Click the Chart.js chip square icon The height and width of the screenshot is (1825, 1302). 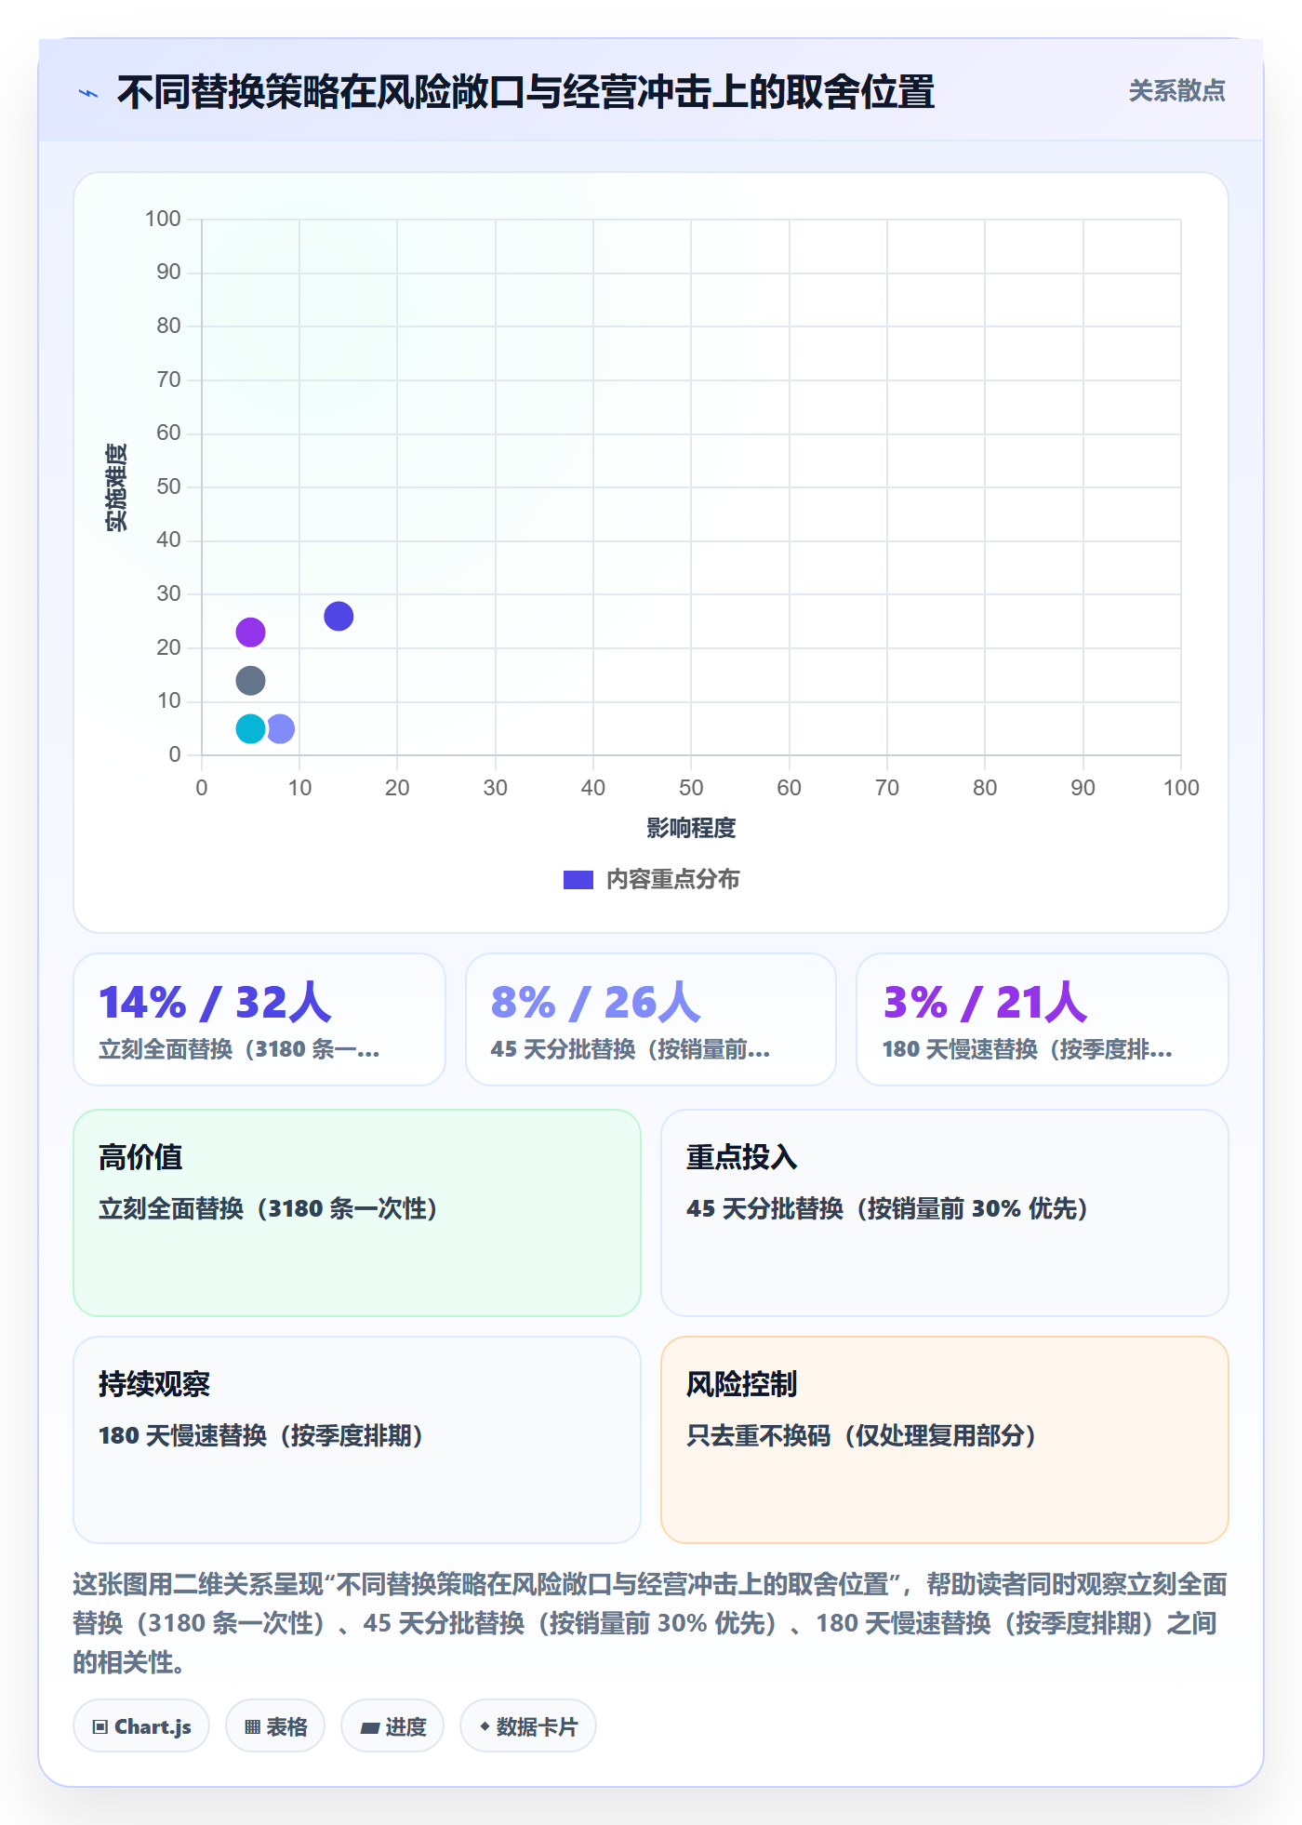pyautogui.click(x=100, y=1727)
